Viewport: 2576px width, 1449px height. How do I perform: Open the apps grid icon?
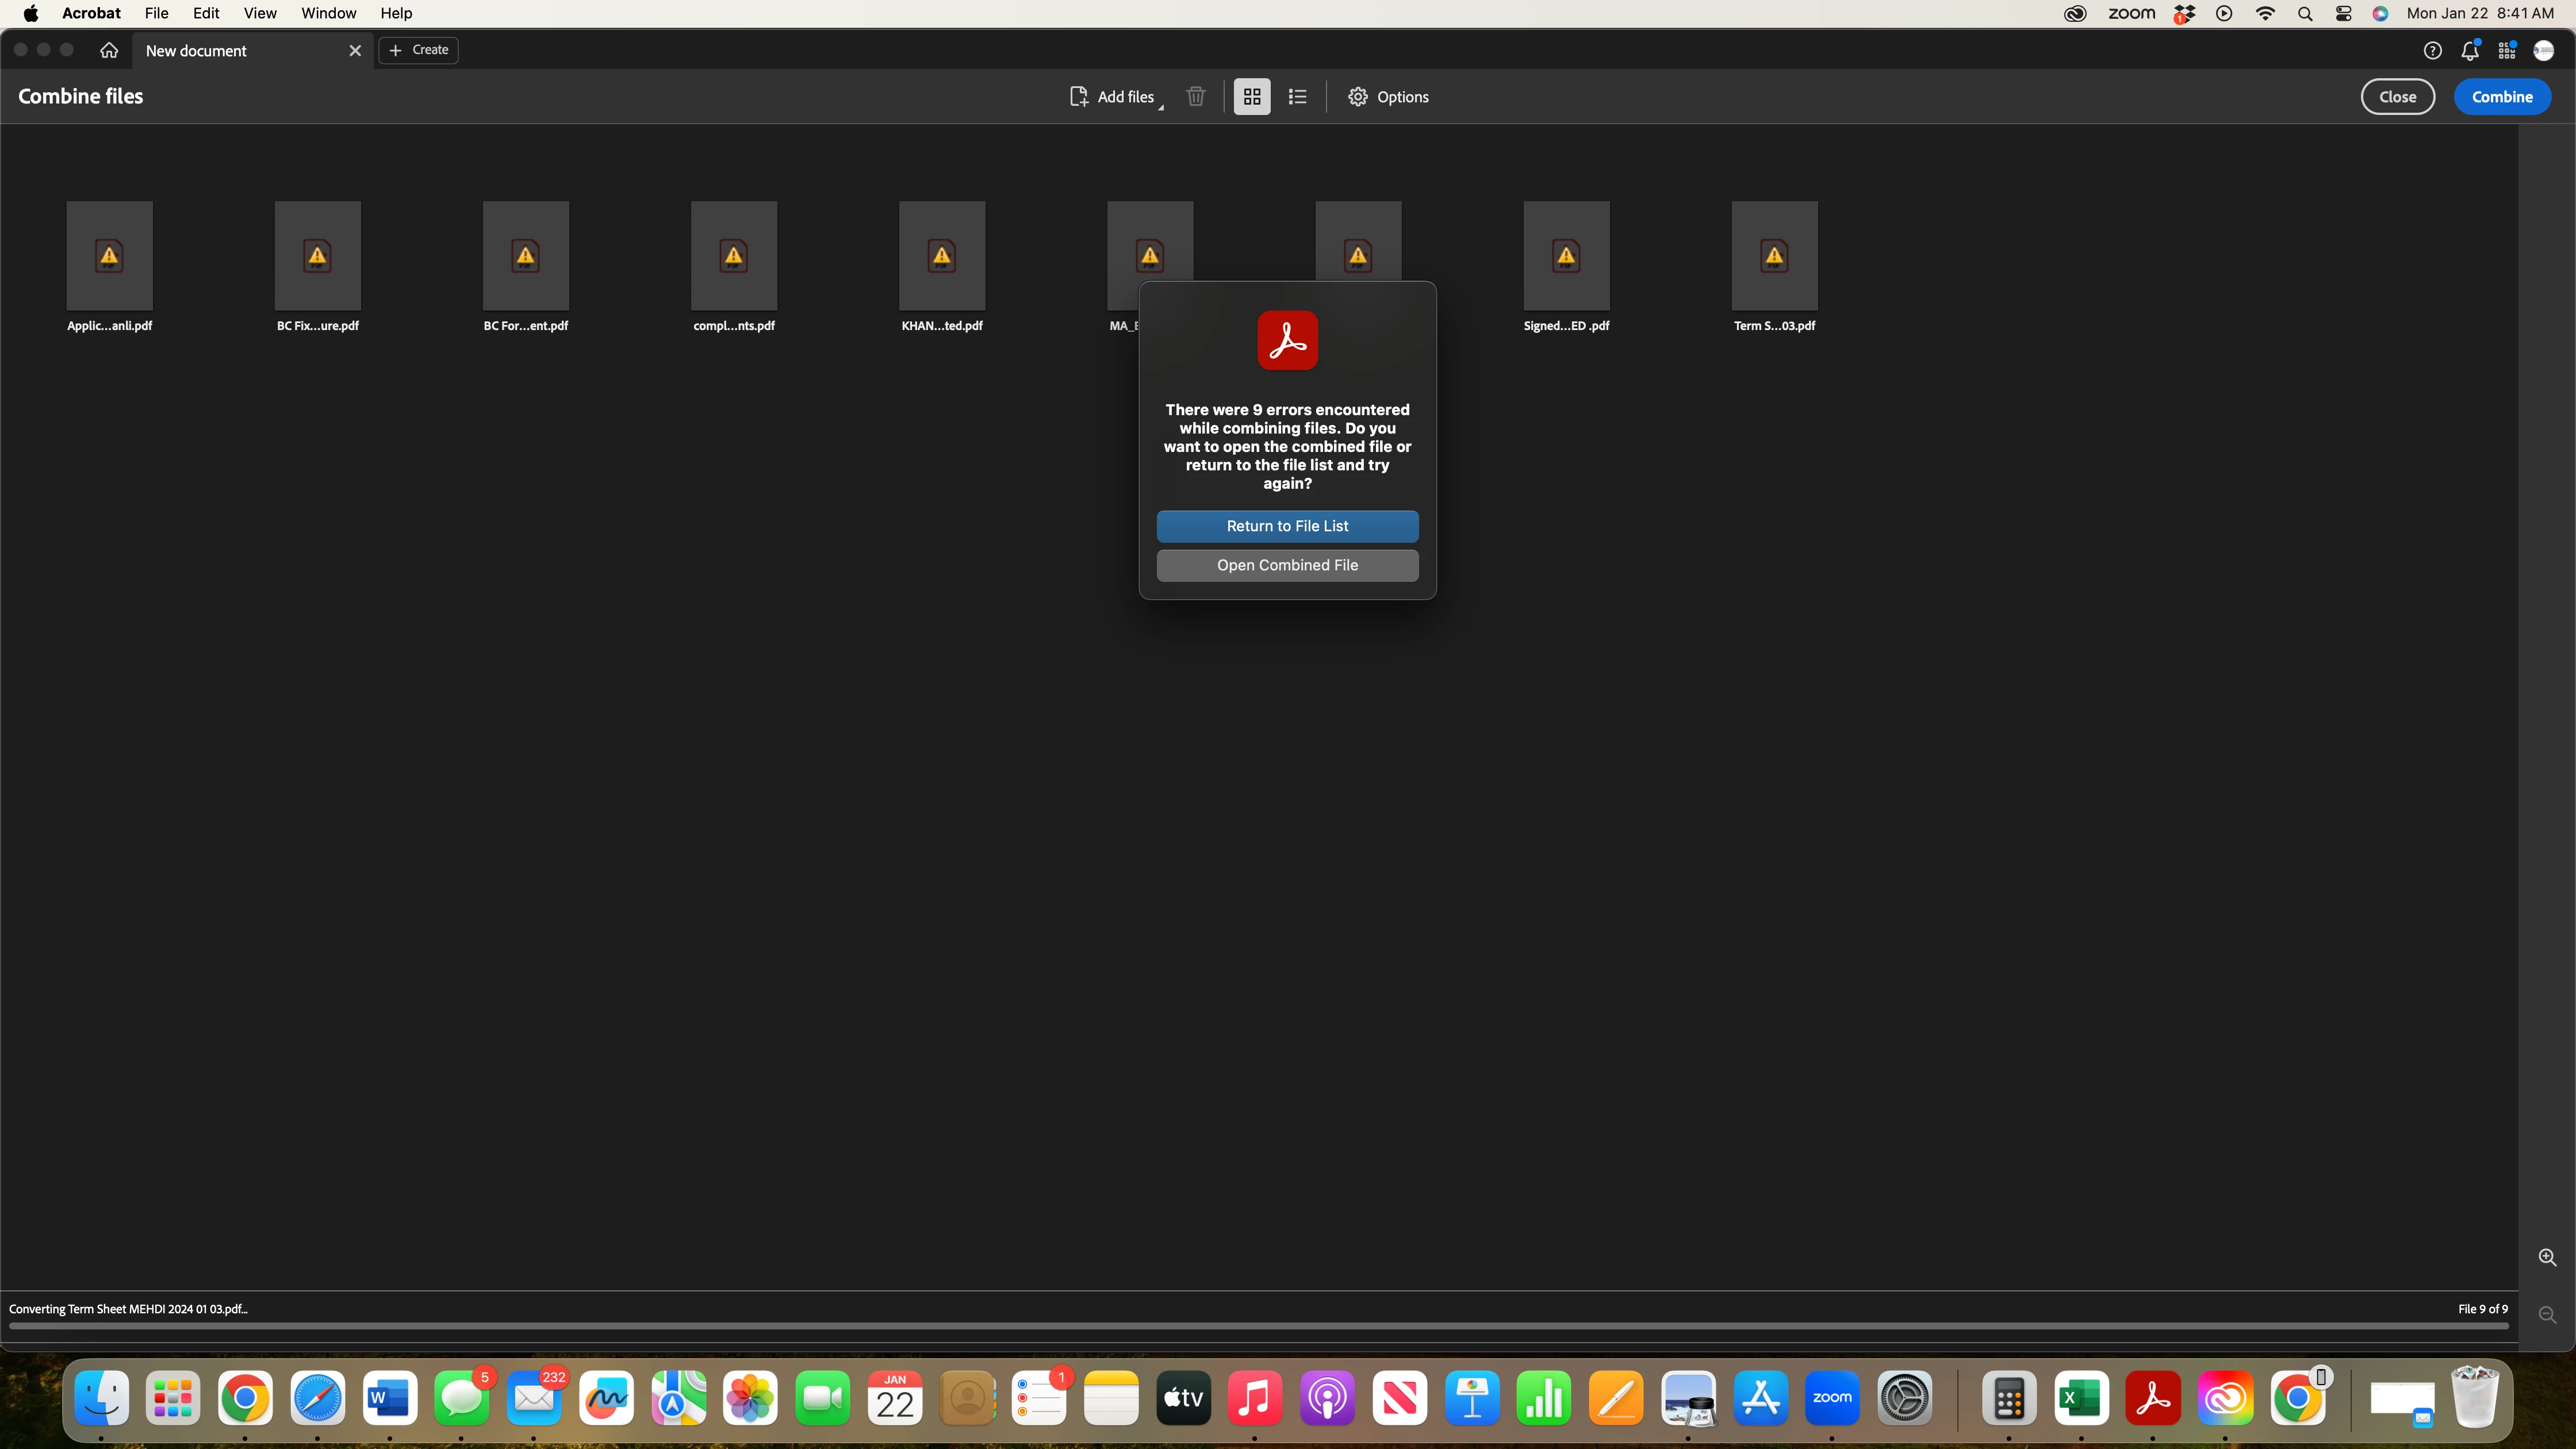click(2507, 50)
